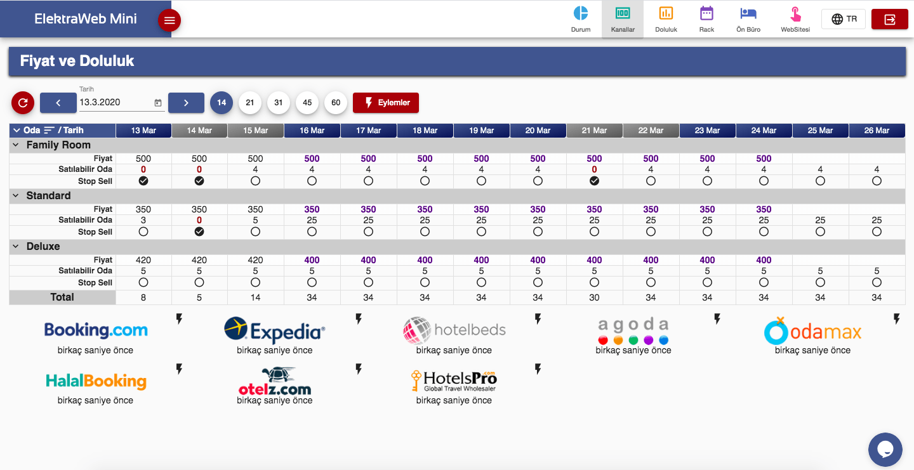Image resolution: width=914 pixels, height=470 pixels.
Task: Click Family Room Fiyat for 16 Mar
Action: point(312,159)
